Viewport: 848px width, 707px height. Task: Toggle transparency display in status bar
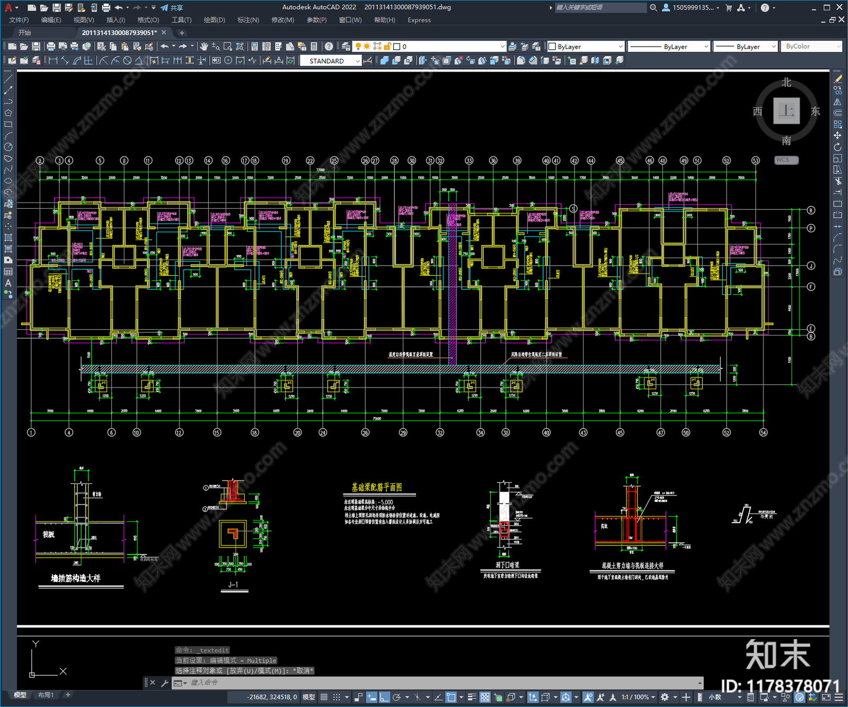[485, 697]
